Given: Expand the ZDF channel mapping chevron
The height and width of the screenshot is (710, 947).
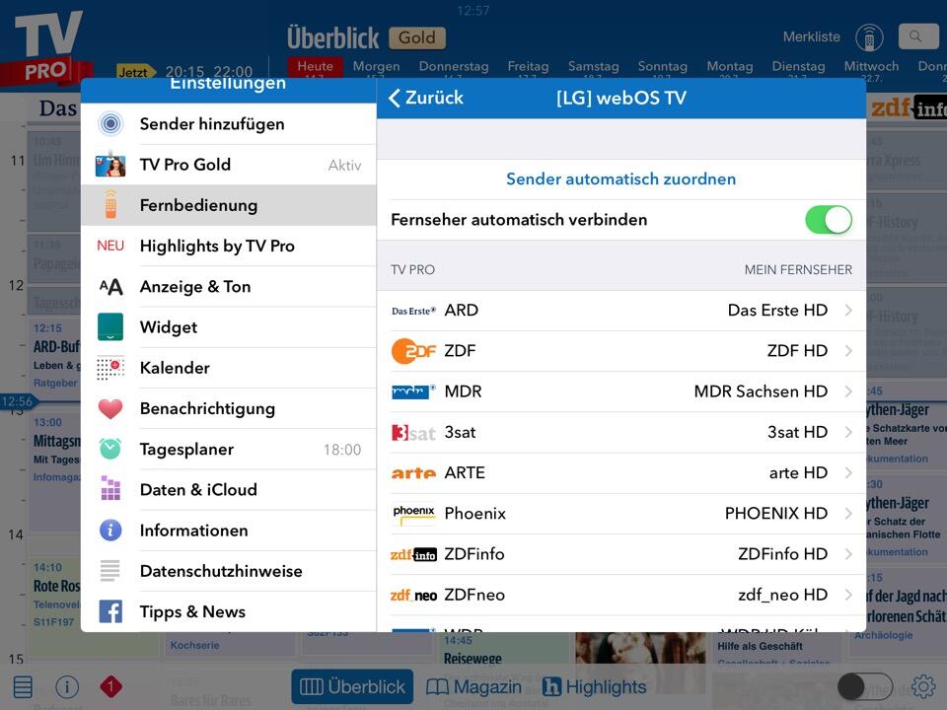Looking at the screenshot, I should 848,351.
